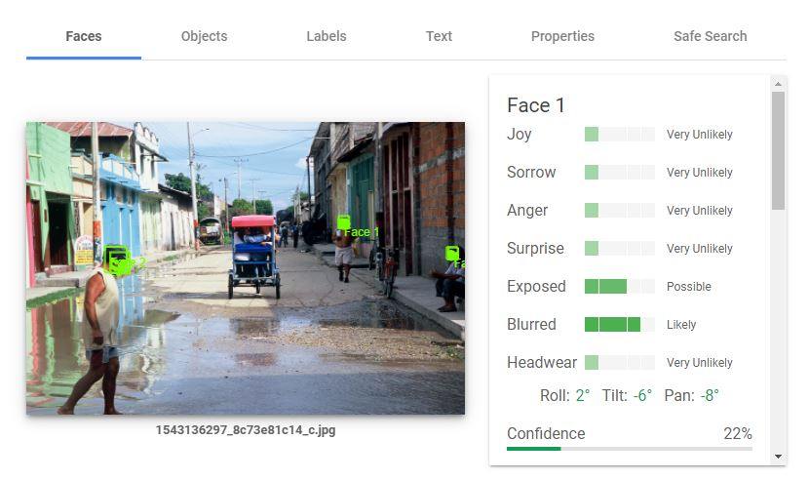This screenshot has height=480, width=809.
Task: Click the Exposed likelihood bar
Action: (x=619, y=287)
